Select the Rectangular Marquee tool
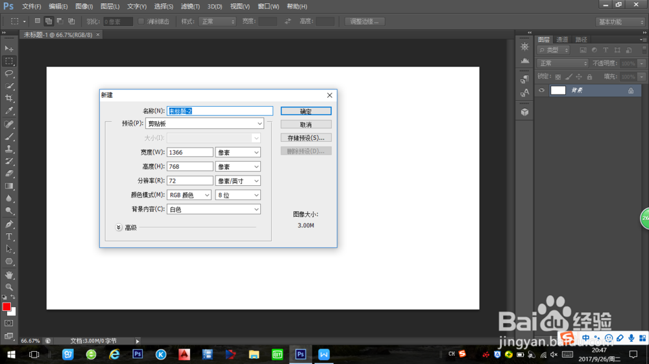The width and height of the screenshot is (649, 364). [x=8, y=61]
